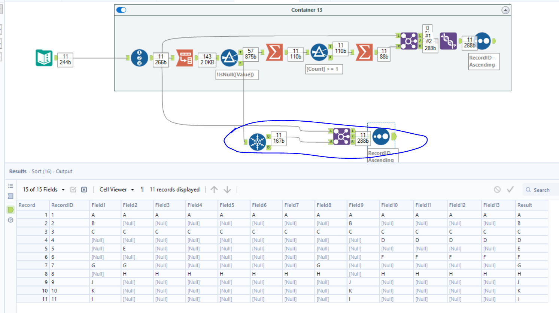Click the deselect-all fields checkbox icon
Image resolution: width=559 pixels, height=313 pixels.
click(x=84, y=189)
